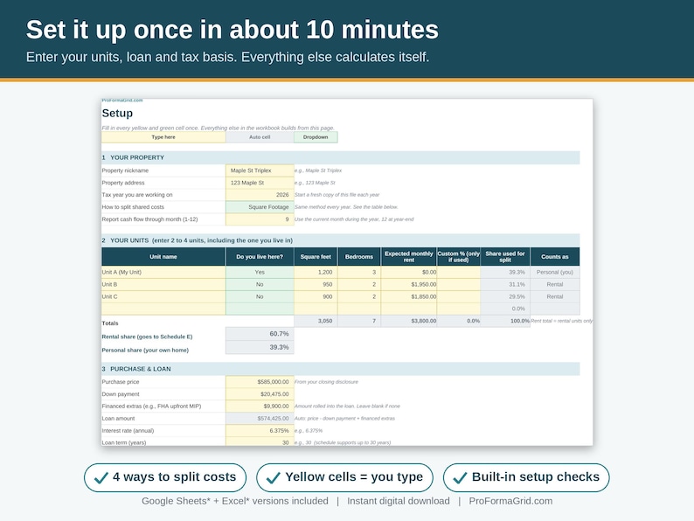
Task: Click the 'Unit B' name cell
Action: click(x=163, y=284)
